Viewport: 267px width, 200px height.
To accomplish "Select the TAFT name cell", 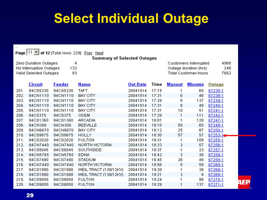I will point(83,91).
